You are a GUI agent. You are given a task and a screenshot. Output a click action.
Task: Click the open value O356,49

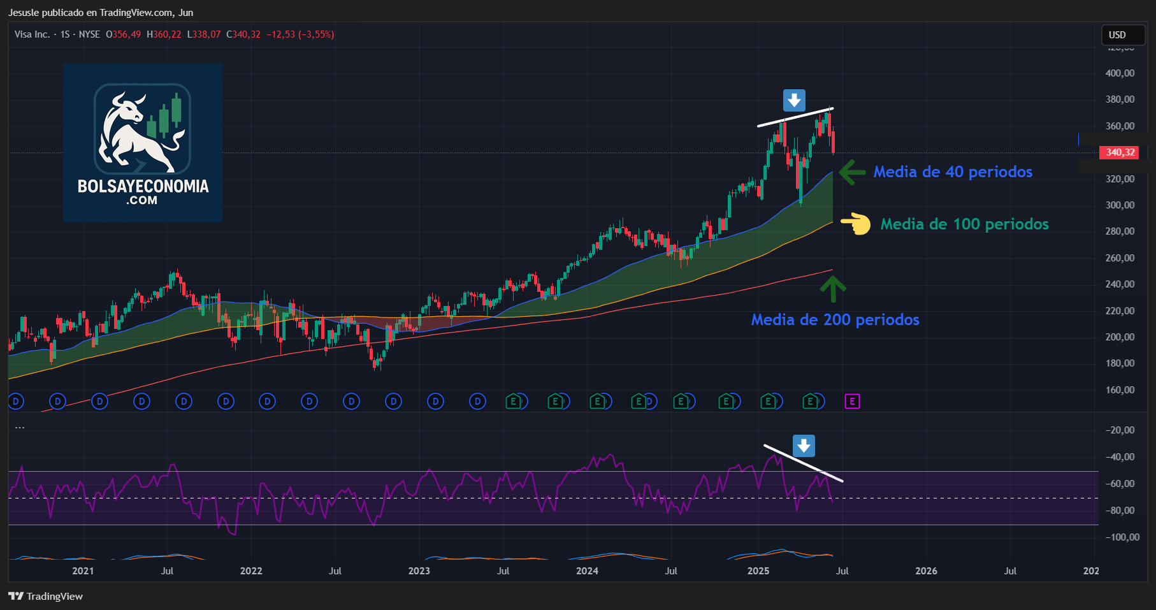(124, 34)
